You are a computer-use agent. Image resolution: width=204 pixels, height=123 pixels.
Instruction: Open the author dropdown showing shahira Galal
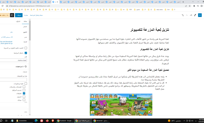tap(13, 60)
